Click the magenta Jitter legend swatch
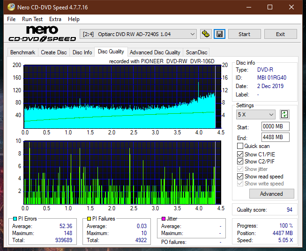 tap(164, 219)
